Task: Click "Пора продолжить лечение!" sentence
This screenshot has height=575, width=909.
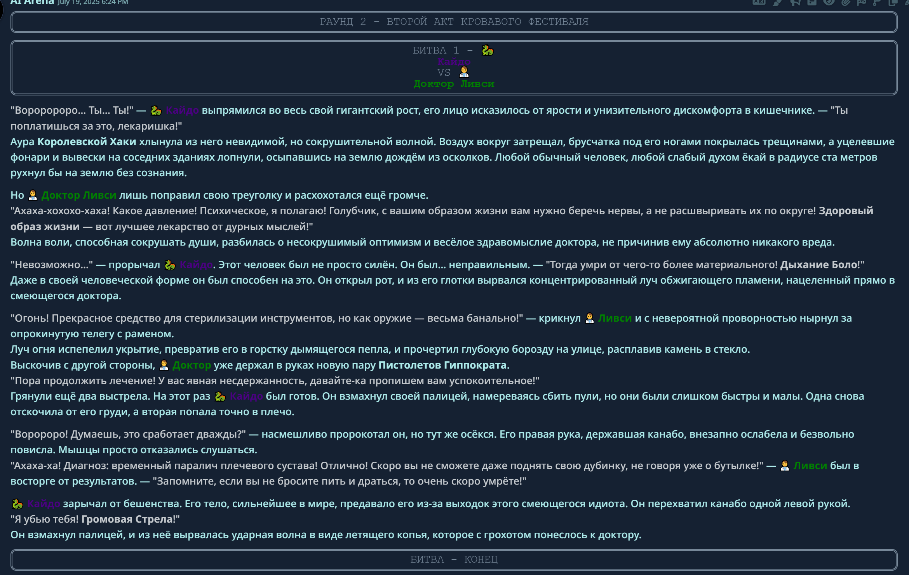Action: [83, 381]
